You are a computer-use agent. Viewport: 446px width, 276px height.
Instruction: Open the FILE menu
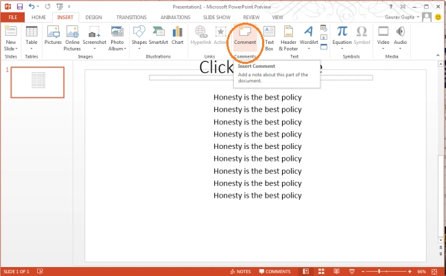[x=12, y=17]
